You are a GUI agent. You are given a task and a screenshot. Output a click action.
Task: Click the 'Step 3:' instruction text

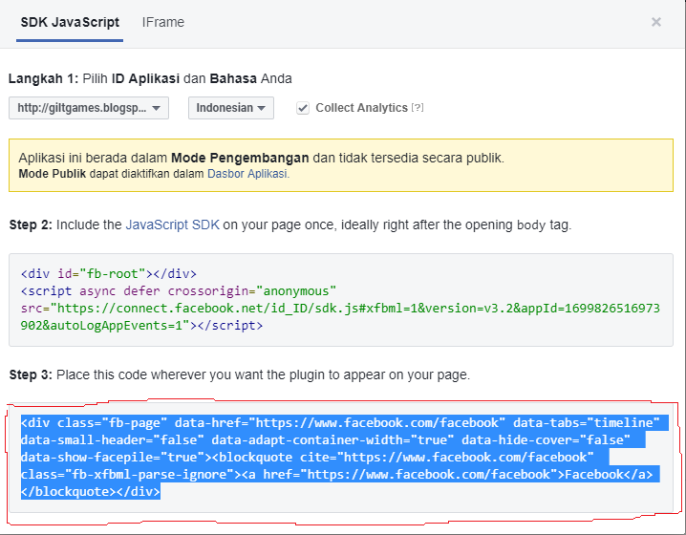click(239, 374)
